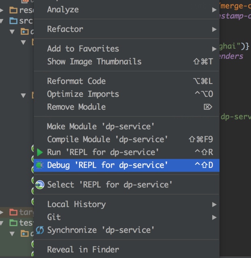Image resolution: width=251 pixels, height=258 pixels.
Task: Run 'REPL for dp-service'
Action: point(126,152)
